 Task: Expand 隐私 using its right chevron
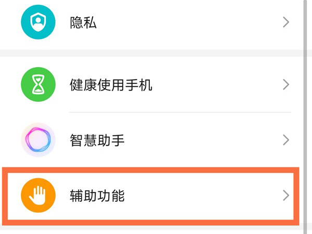click(x=285, y=22)
